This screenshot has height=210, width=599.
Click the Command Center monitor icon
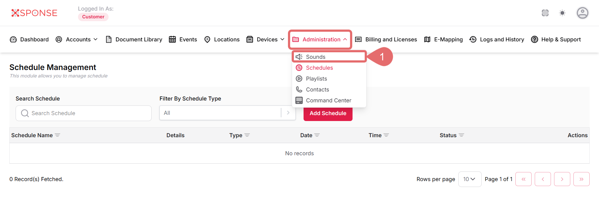pos(299,100)
